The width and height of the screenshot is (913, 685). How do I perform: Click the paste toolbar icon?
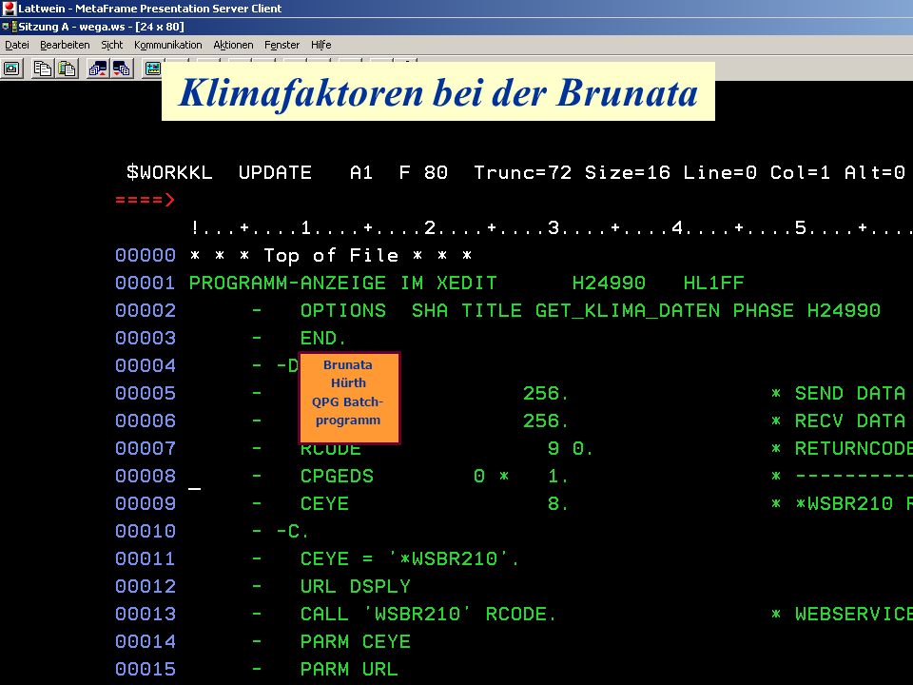67,68
